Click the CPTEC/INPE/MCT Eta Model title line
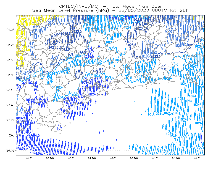This screenshot has height=170, width=221. click(110, 6)
